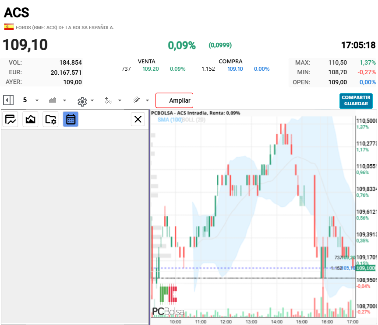Click the MIN percentage -0,27% in stats
378x325 pixels.
[x=367, y=72]
